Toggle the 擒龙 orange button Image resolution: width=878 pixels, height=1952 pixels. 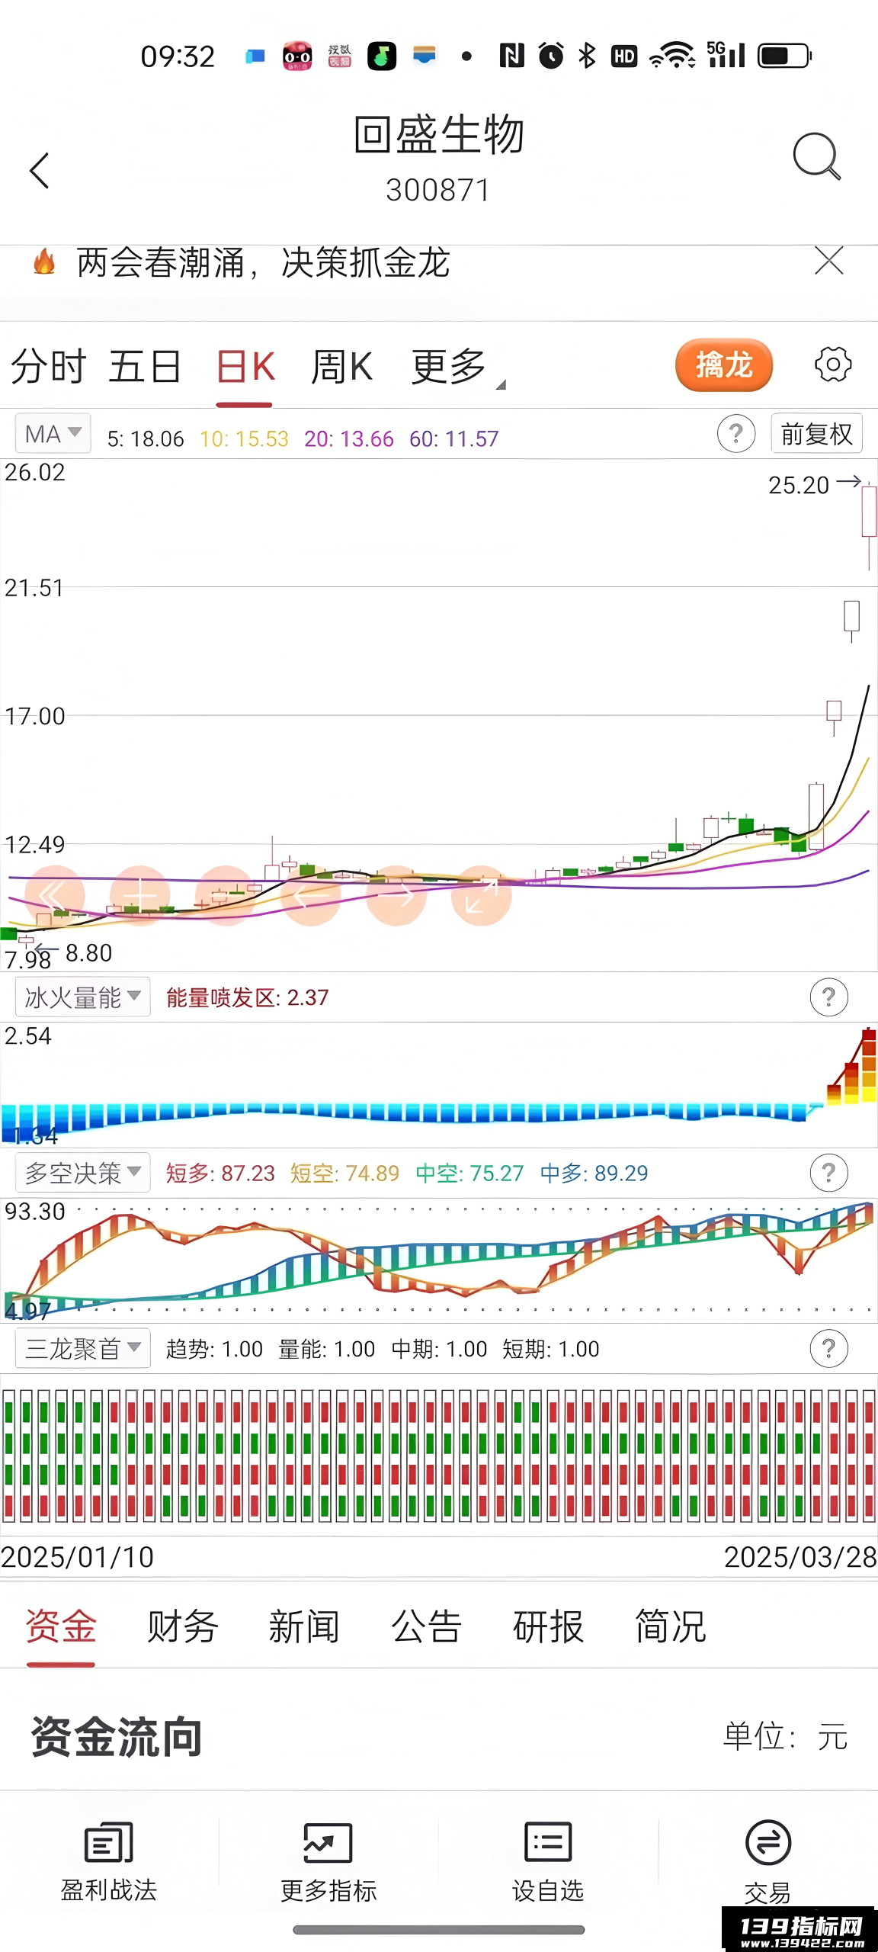724,364
